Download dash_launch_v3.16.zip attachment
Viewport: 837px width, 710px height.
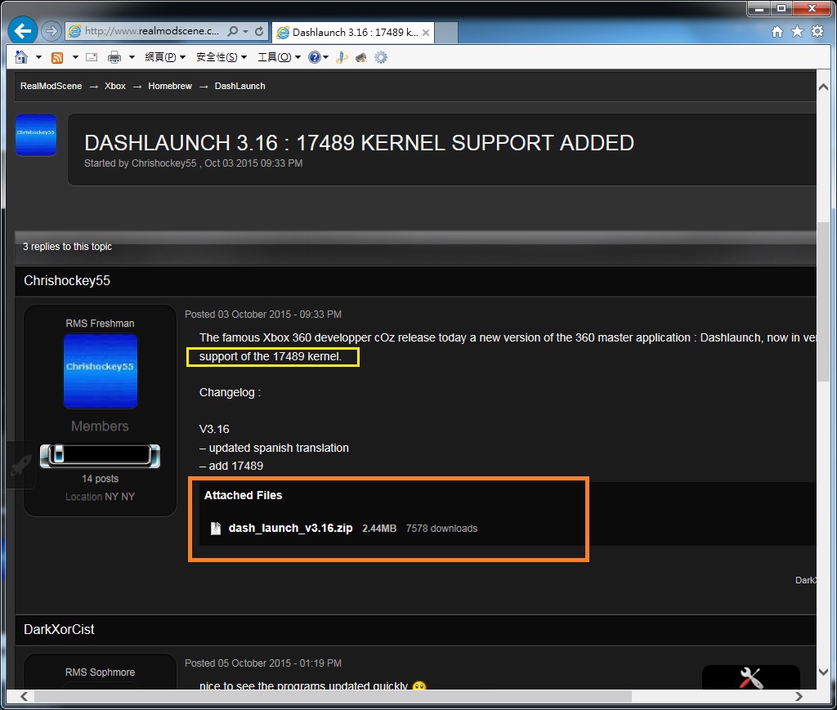point(290,528)
